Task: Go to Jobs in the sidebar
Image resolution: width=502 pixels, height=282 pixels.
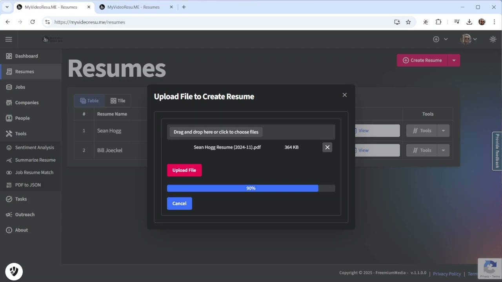Action: pos(31,87)
